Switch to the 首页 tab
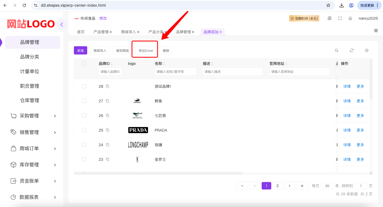383x207 pixels. pos(81,32)
